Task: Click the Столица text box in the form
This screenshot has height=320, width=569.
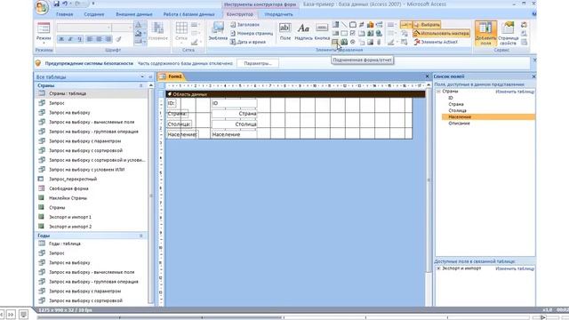Action: pyautogui.click(x=234, y=124)
